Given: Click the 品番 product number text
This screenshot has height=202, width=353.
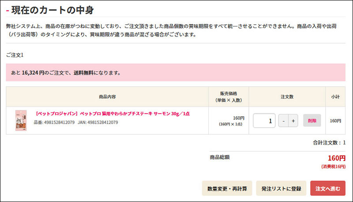Looking at the screenshot, I should (x=54, y=122).
